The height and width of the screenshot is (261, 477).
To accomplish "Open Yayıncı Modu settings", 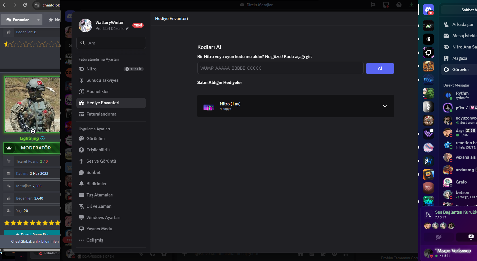I will coord(111,229).
